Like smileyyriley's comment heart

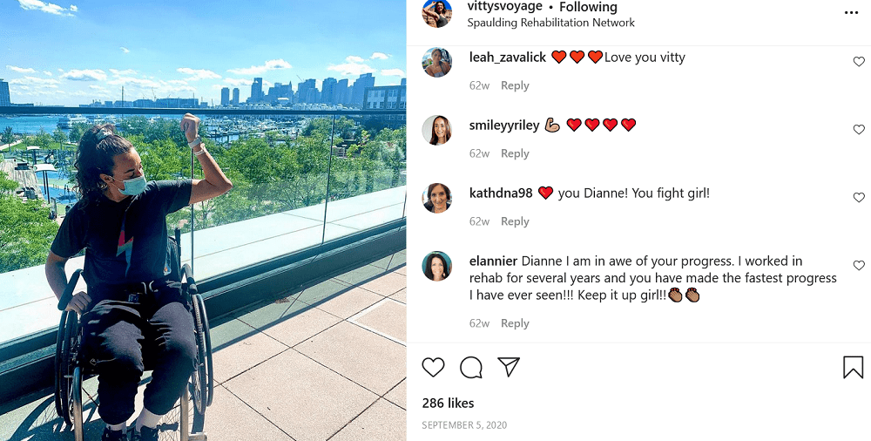[x=859, y=130]
